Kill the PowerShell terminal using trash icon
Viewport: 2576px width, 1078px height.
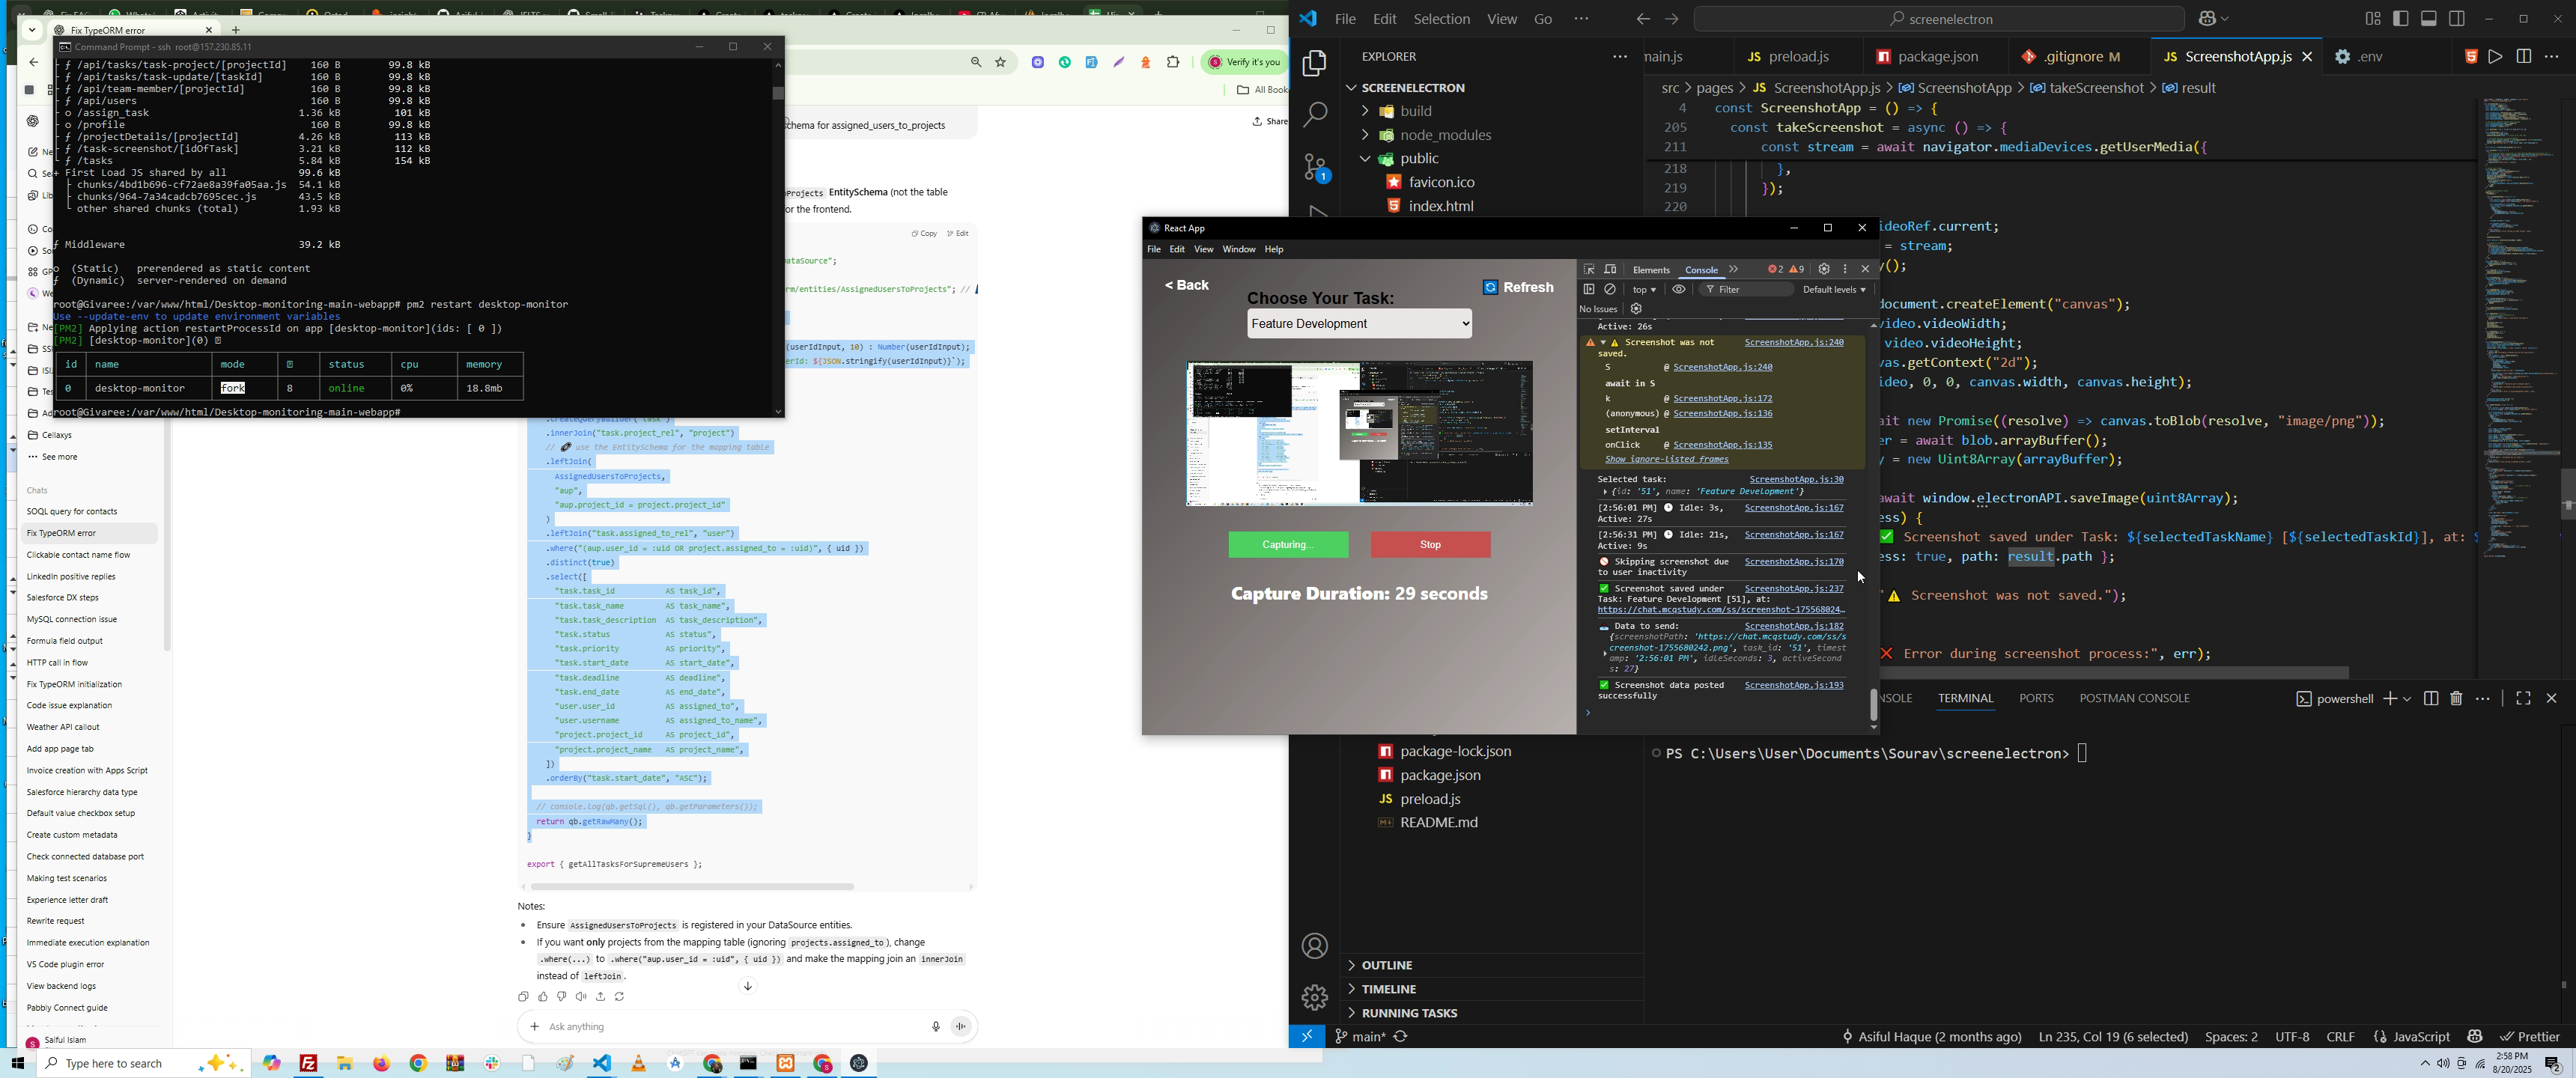tap(2456, 699)
